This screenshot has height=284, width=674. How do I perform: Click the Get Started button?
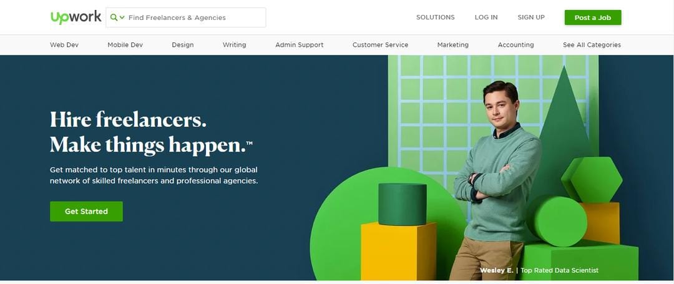pos(86,212)
